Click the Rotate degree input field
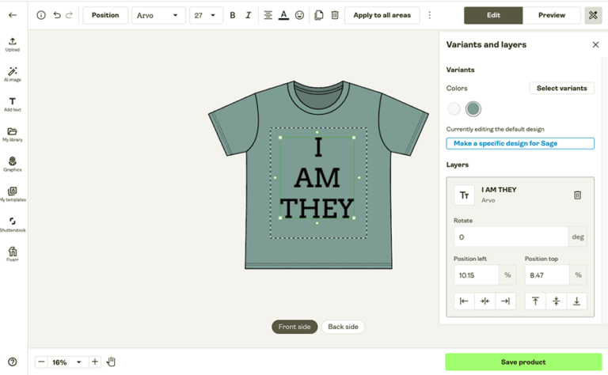The width and height of the screenshot is (608, 375). point(511,237)
